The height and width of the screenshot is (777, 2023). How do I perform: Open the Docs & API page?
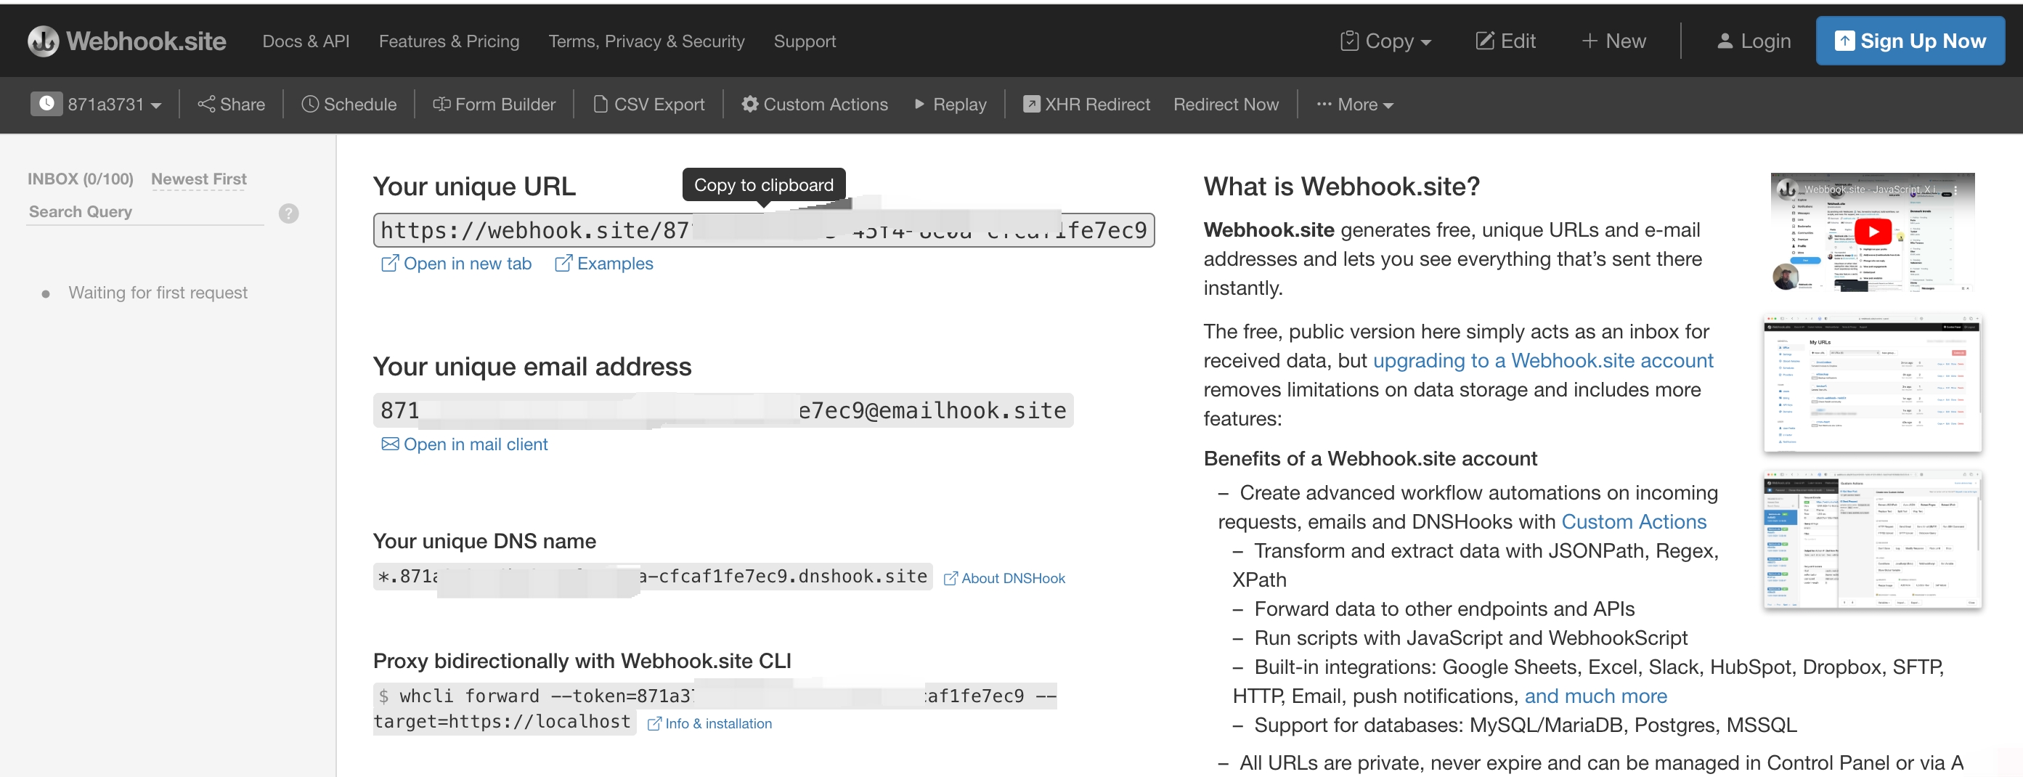click(306, 41)
